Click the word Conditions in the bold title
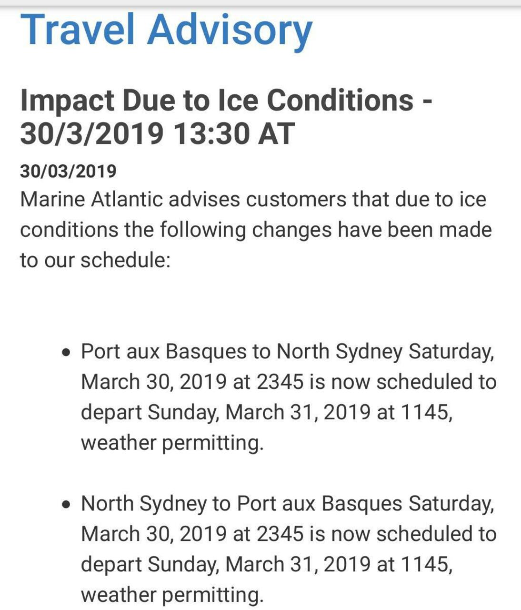The width and height of the screenshot is (521, 610). coord(340,101)
